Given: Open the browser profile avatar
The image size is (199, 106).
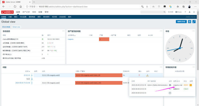Looking at the screenshot, I should point(189,7).
